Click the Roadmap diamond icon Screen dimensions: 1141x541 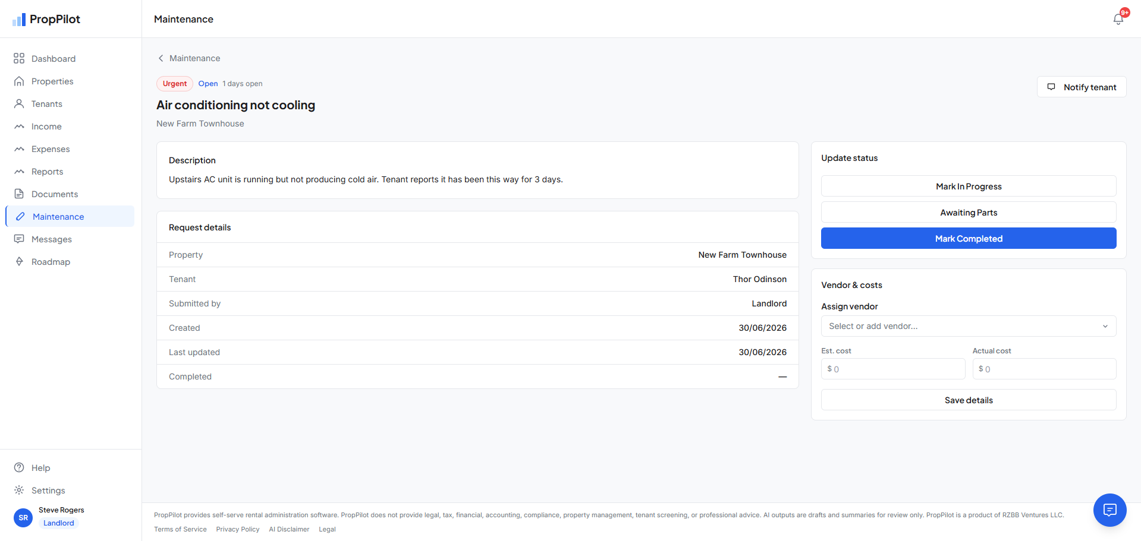point(19,261)
